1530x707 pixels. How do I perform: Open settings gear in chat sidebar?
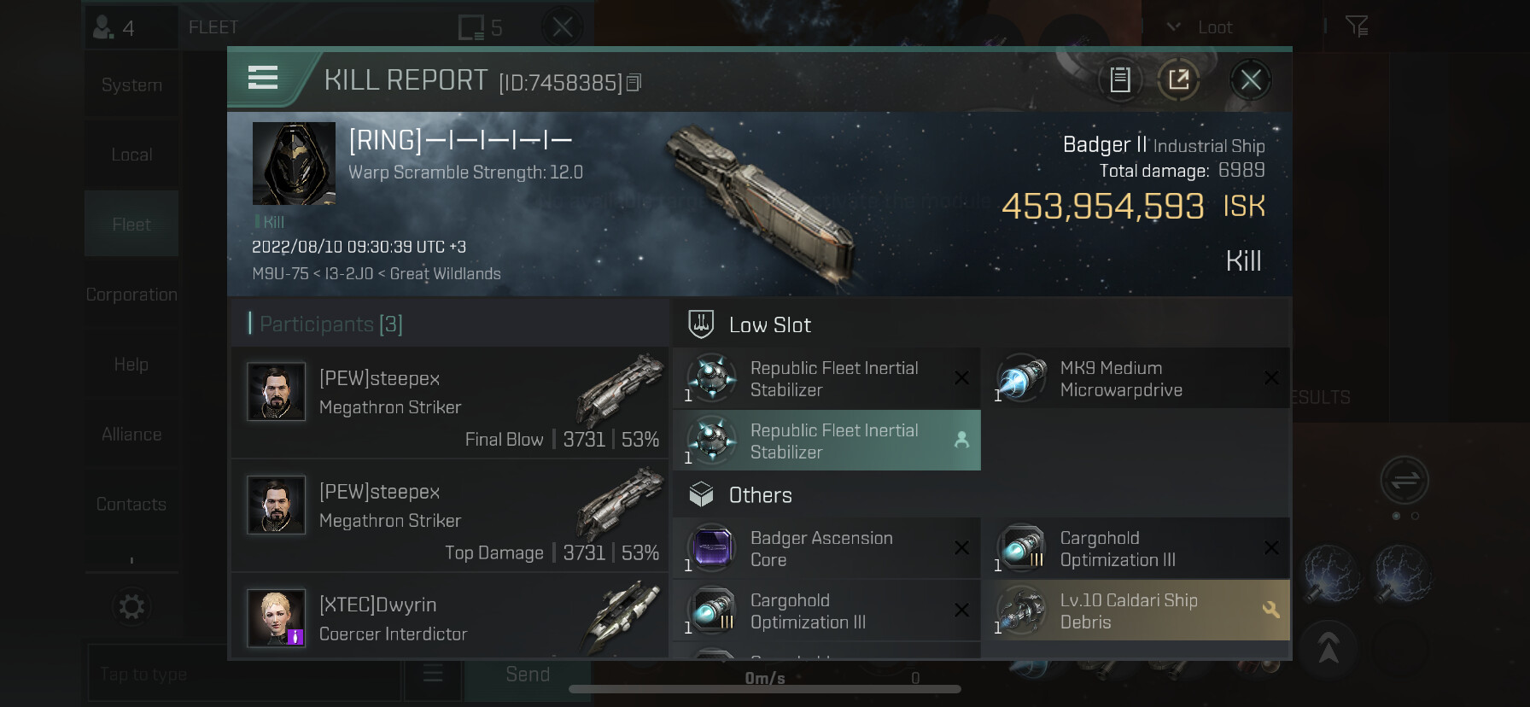[x=131, y=607]
